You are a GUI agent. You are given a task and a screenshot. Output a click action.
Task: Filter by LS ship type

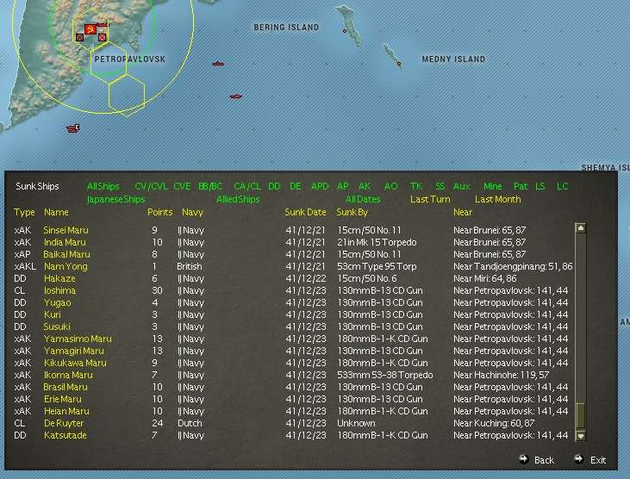(540, 186)
